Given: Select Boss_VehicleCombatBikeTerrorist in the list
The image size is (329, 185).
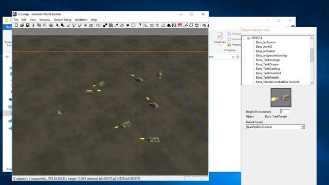Looking at the screenshot, I should 278,82.
